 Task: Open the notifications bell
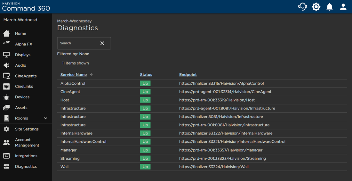coord(330,7)
